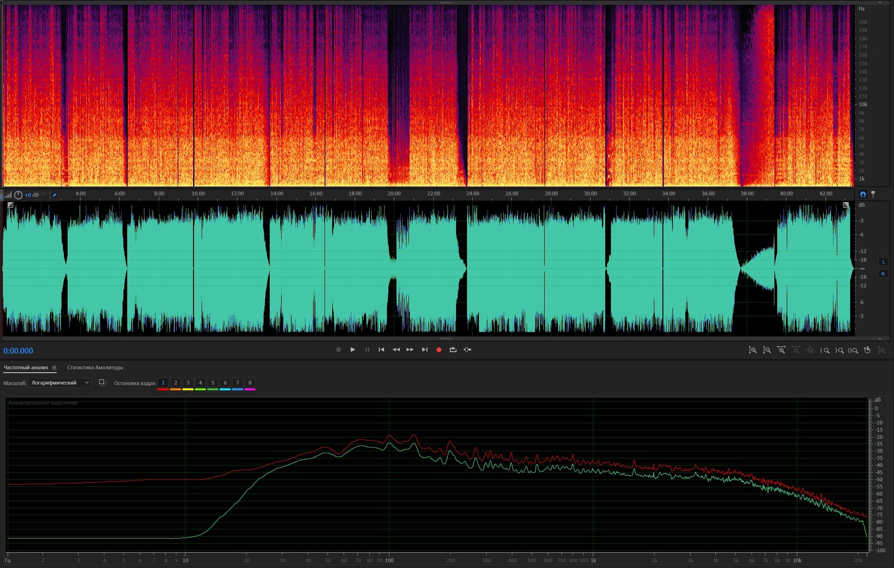Move playhead to next marker
Screen dimensions: 894x568
click(x=425, y=350)
